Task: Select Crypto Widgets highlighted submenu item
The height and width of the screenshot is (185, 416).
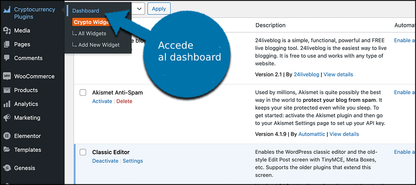Action: pyautogui.click(x=91, y=22)
